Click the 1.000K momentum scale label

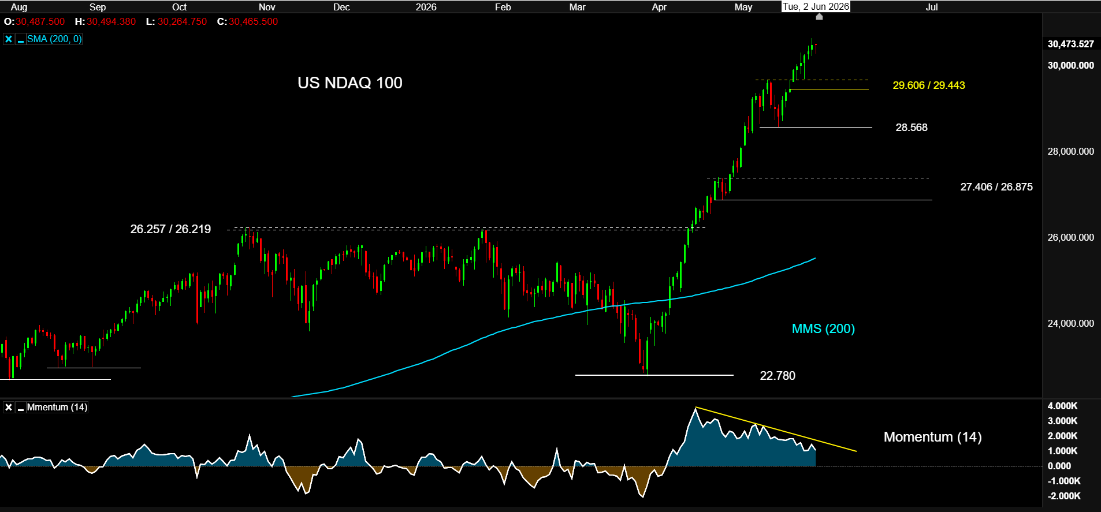(x=1063, y=451)
